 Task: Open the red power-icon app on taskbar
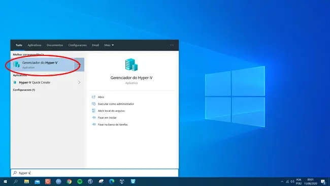point(48,181)
